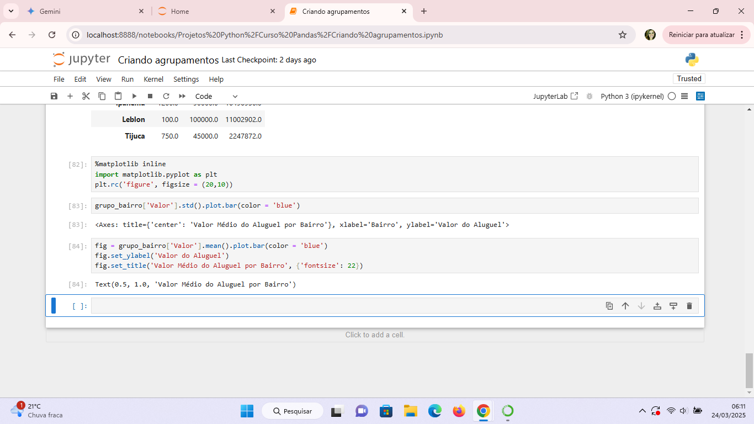
Task: Open the cell type Code dropdown
Action: (216, 96)
